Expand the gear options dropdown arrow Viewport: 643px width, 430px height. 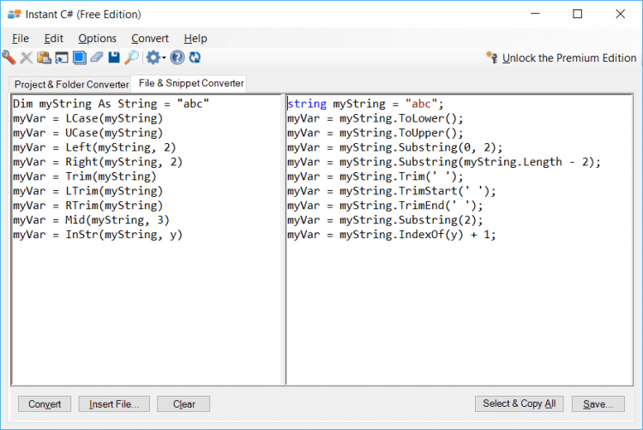pyautogui.click(x=163, y=58)
